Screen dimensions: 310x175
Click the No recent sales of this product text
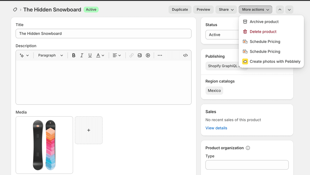(x=233, y=120)
